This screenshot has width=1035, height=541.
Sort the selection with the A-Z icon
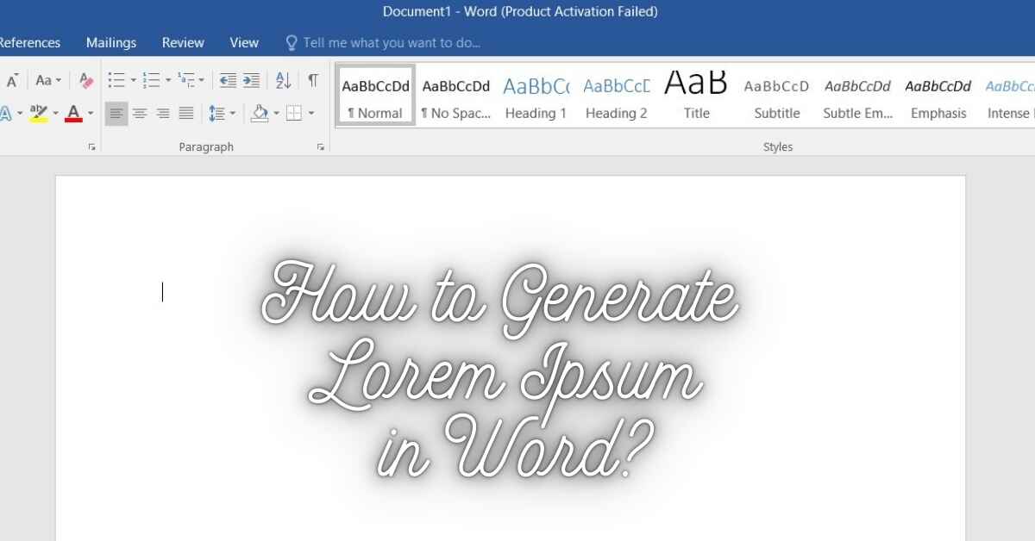(283, 81)
